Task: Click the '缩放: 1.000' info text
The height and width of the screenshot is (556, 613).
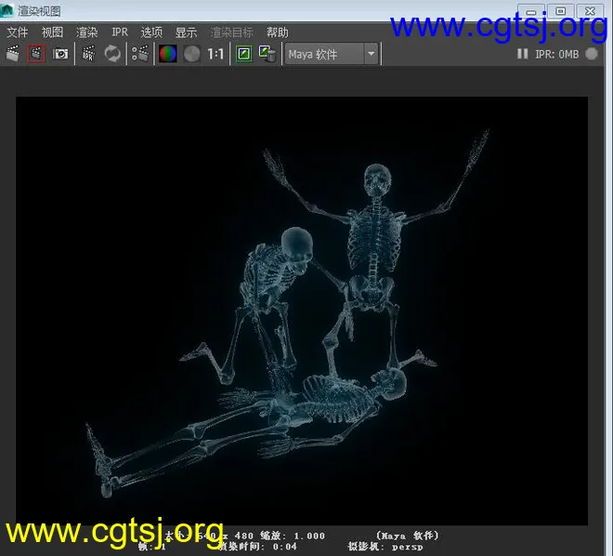Action: tap(293, 536)
